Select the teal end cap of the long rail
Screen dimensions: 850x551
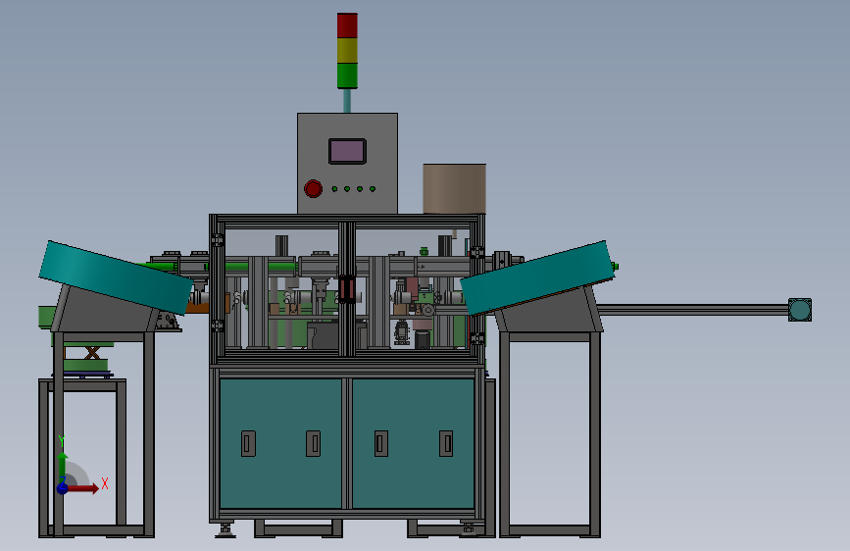800,310
